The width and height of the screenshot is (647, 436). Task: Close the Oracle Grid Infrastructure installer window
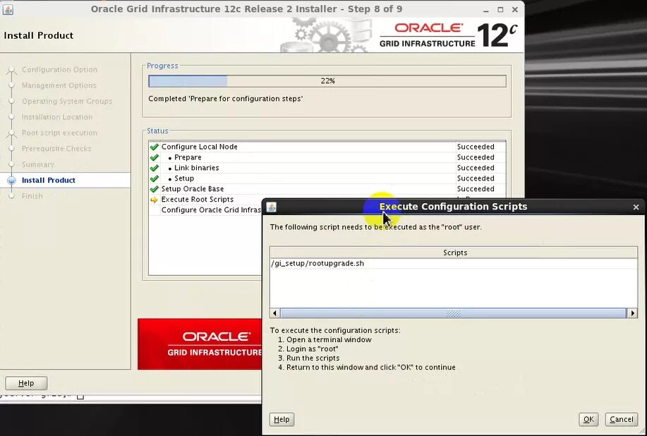[514, 9]
